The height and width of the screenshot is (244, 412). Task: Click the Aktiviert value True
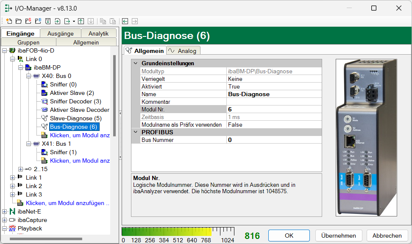274,86
